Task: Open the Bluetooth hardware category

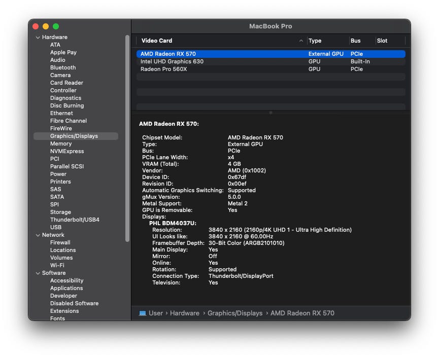Action: click(x=63, y=68)
